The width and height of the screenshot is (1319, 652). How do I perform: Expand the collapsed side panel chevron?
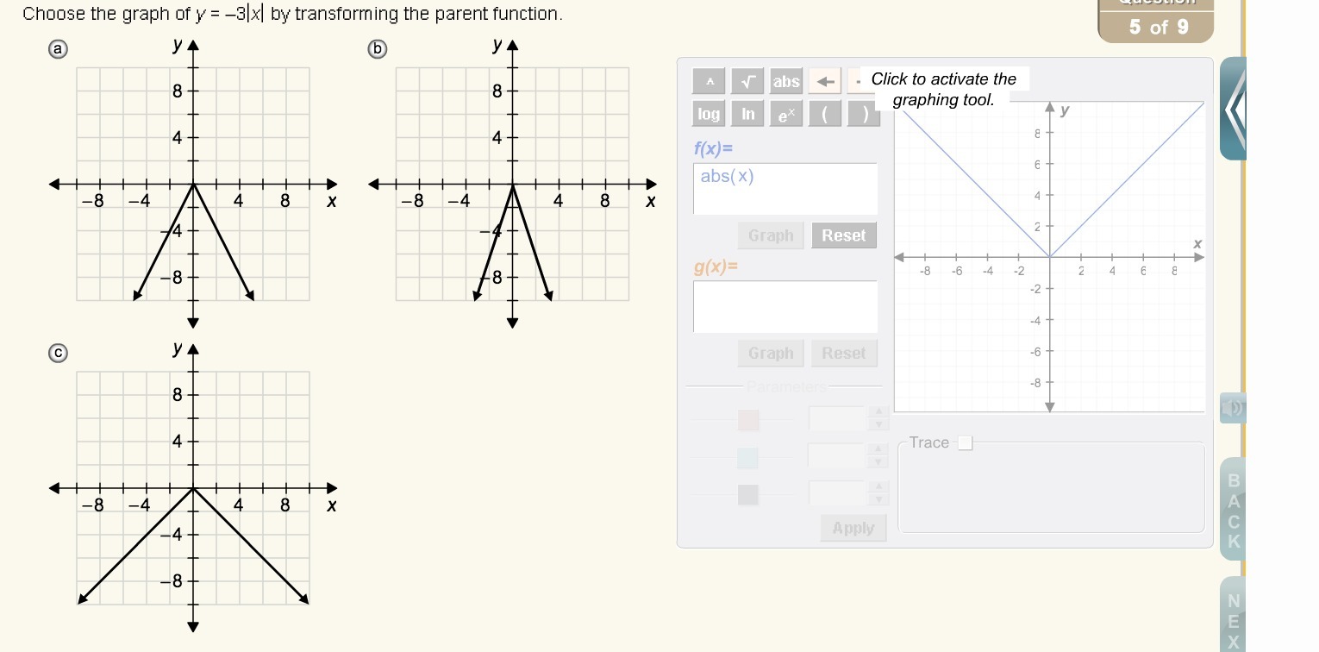(1234, 108)
